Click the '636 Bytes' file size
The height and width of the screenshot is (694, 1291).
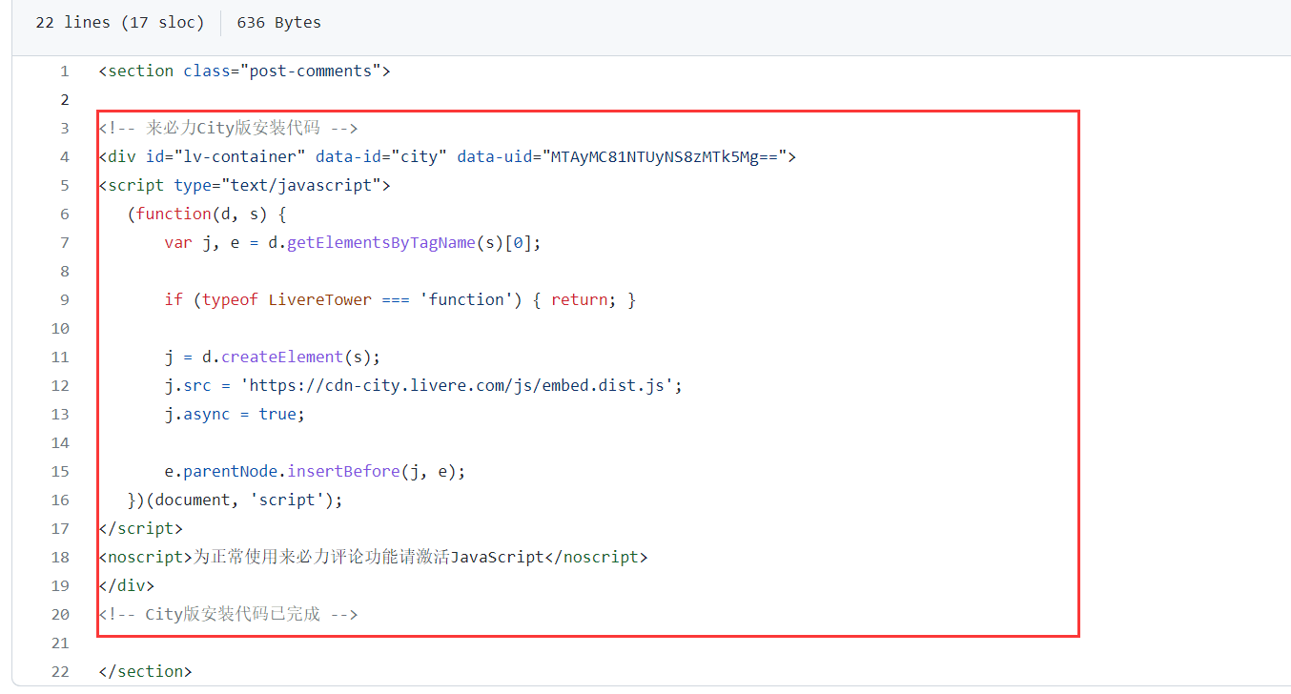(279, 22)
